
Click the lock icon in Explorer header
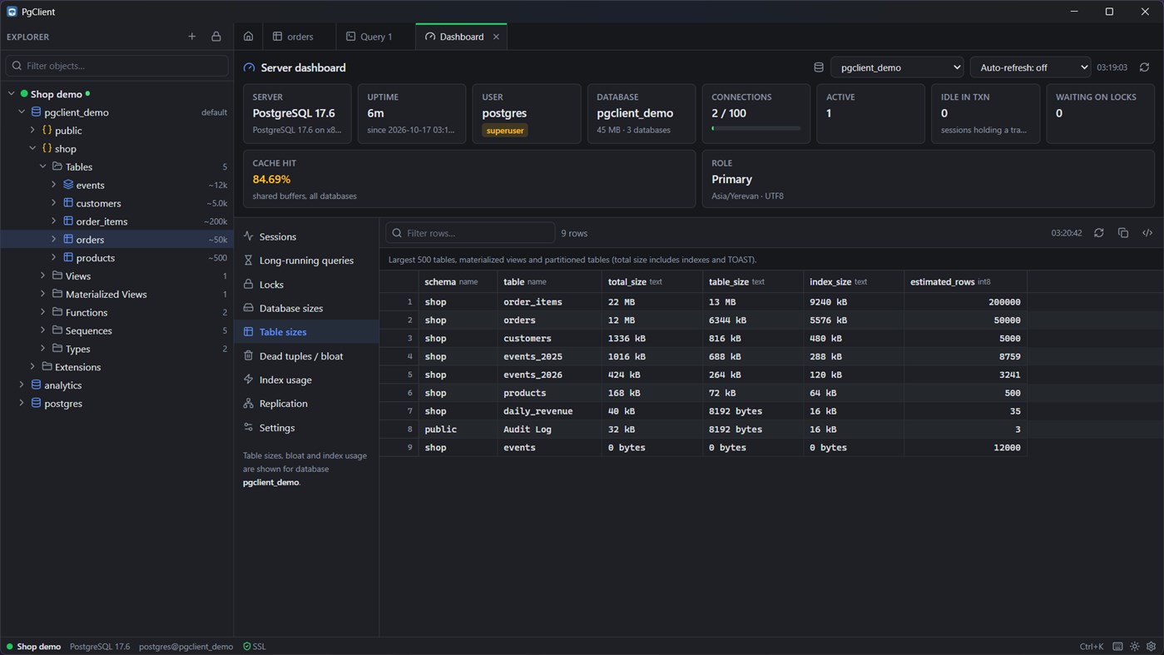pyautogui.click(x=216, y=37)
